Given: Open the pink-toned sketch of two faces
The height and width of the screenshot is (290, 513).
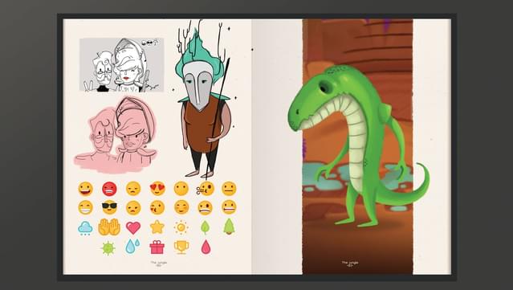Looking at the screenshot, I should click(116, 134).
